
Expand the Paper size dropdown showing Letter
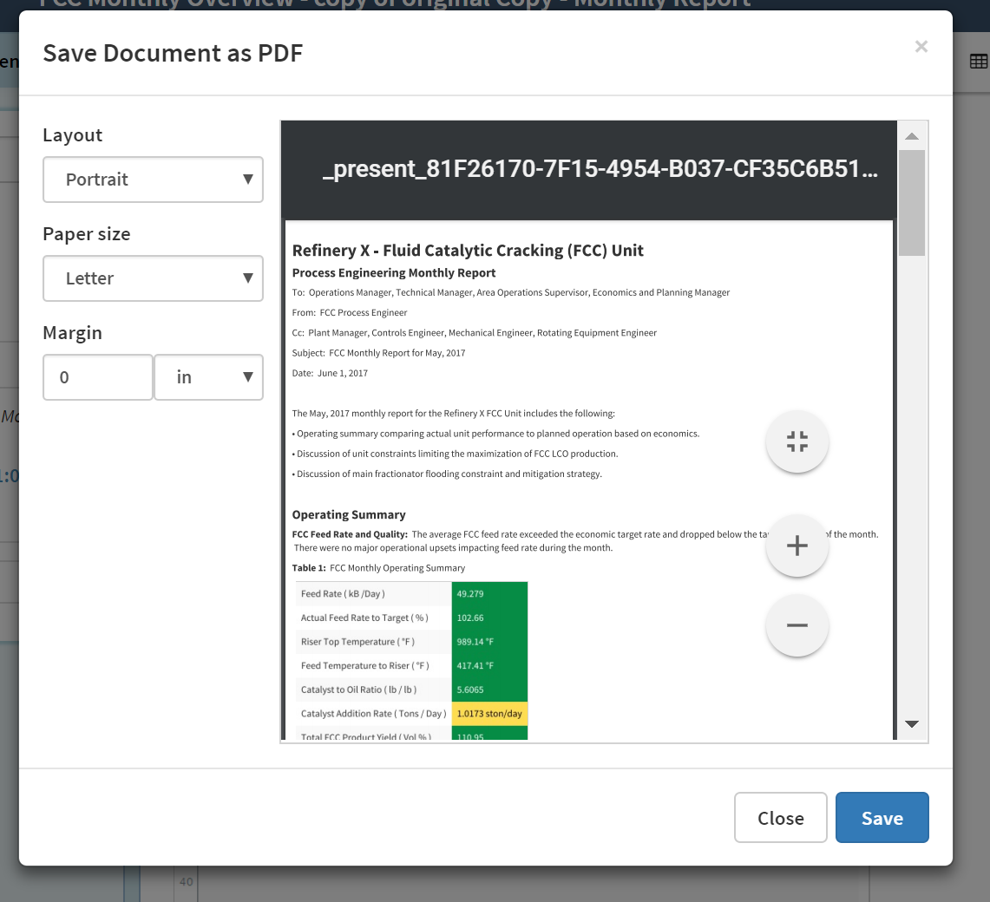[153, 278]
